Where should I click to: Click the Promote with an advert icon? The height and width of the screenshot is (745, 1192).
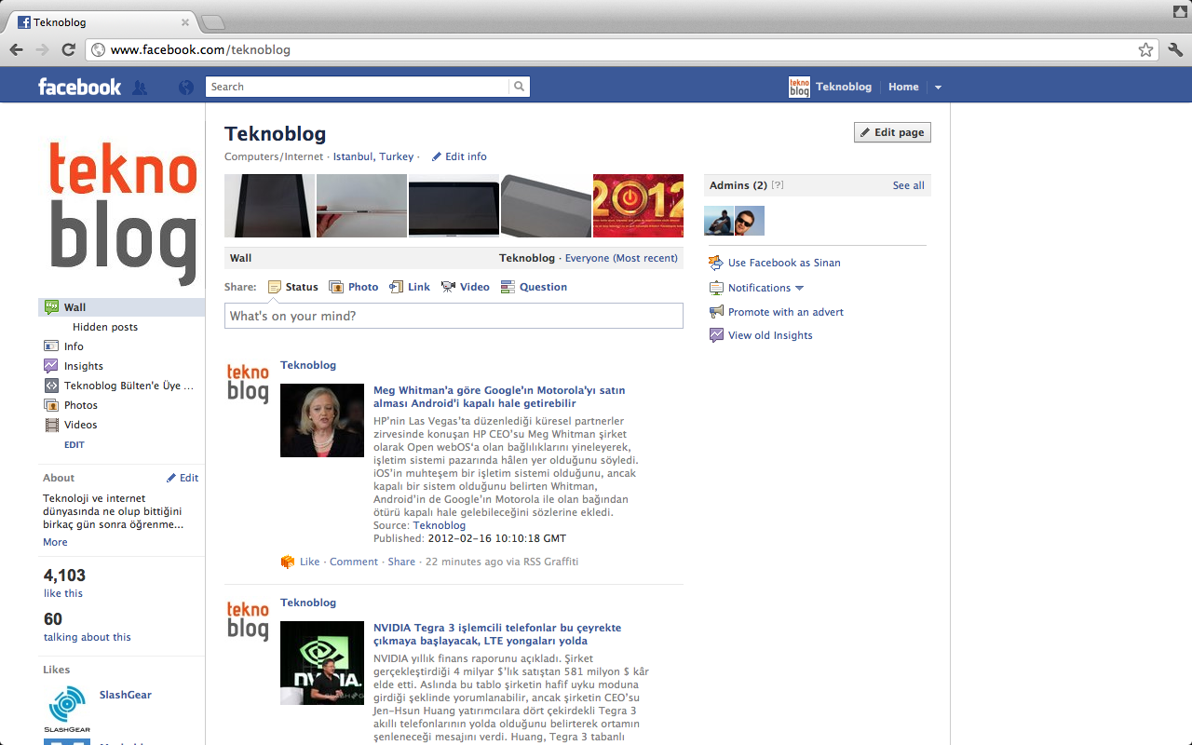(716, 312)
